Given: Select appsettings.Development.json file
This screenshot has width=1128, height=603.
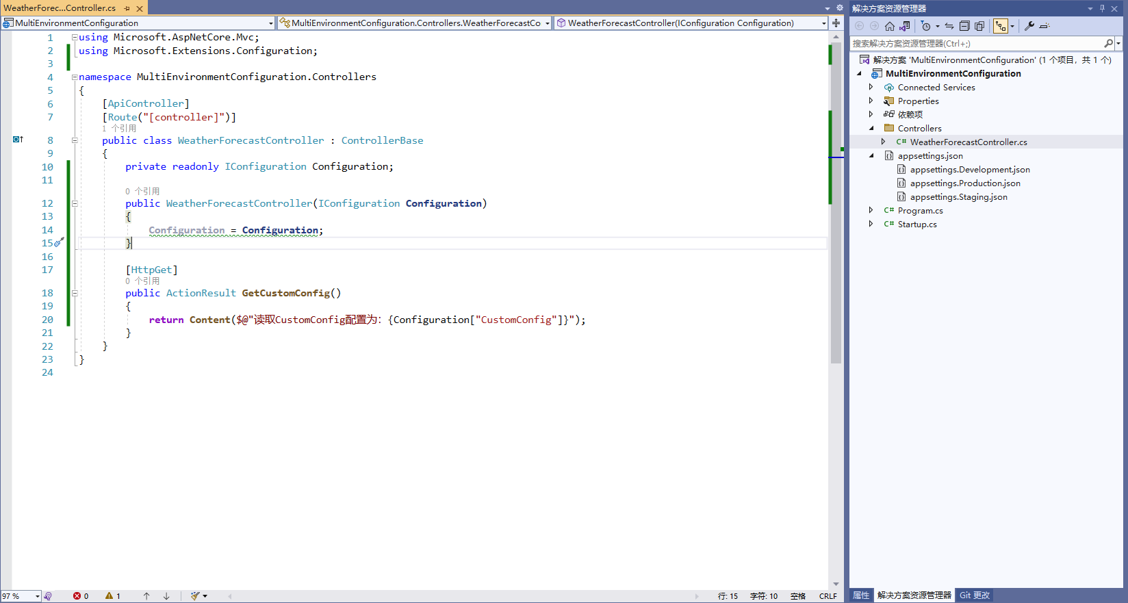Looking at the screenshot, I should (970, 169).
